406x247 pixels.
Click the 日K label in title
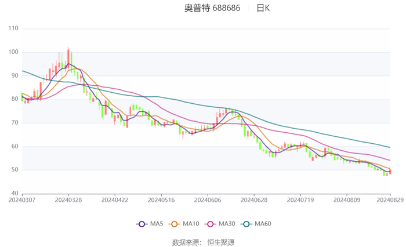tap(263, 8)
